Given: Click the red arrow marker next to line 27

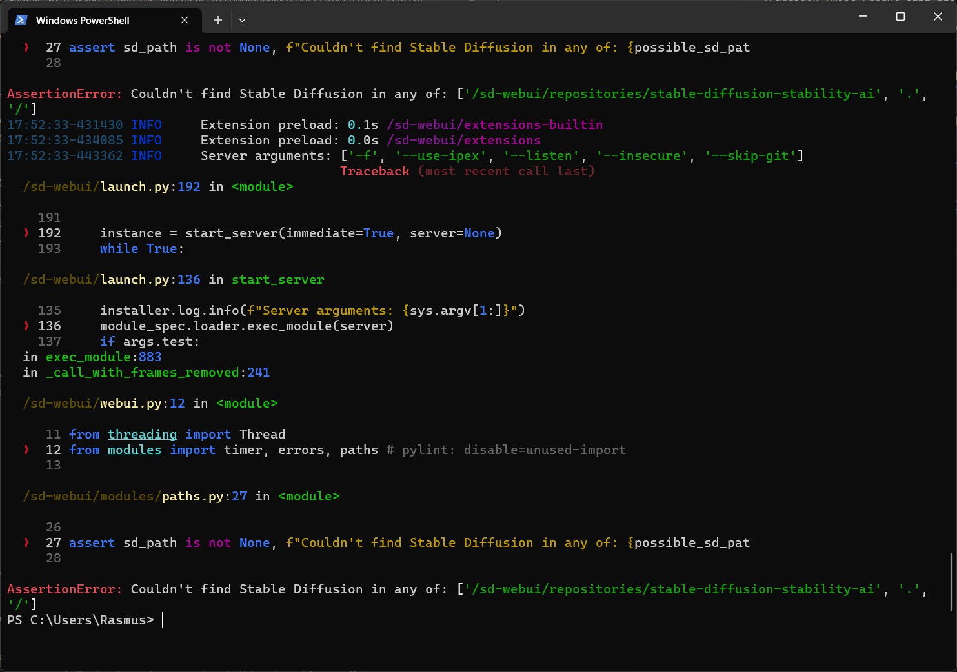Looking at the screenshot, I should [x=26, y=46].
